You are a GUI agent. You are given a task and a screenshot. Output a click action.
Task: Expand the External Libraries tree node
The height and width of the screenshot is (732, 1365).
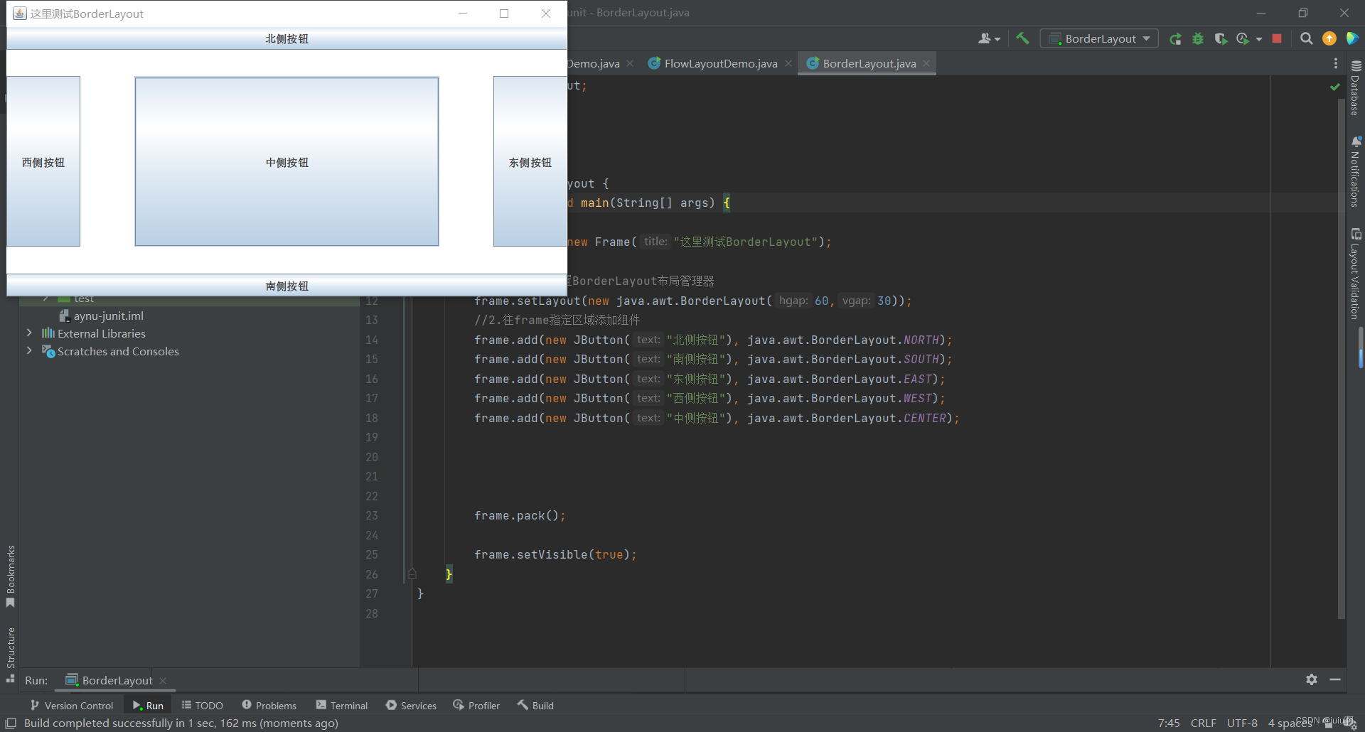(29, 333)
